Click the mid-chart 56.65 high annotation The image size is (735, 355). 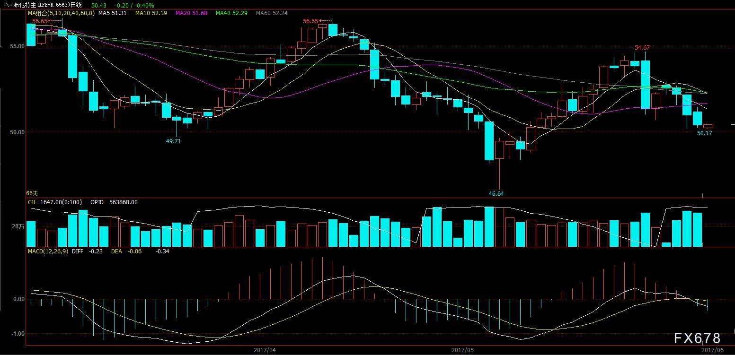(310, 21)
